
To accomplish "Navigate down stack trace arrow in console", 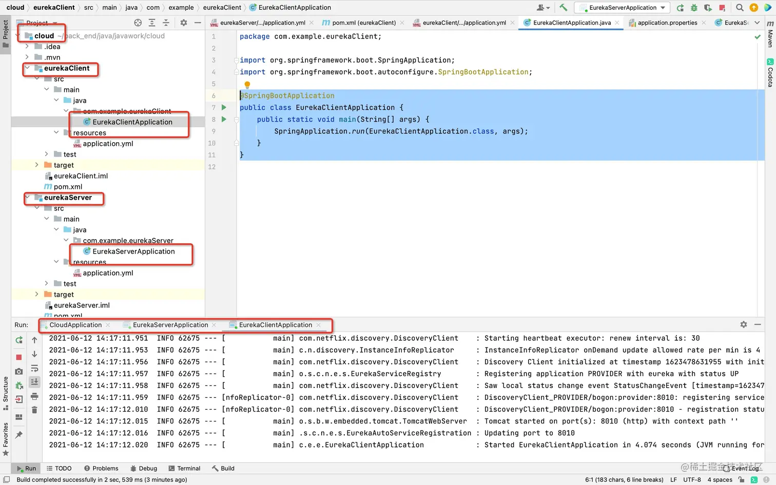I will coord(34,354).
